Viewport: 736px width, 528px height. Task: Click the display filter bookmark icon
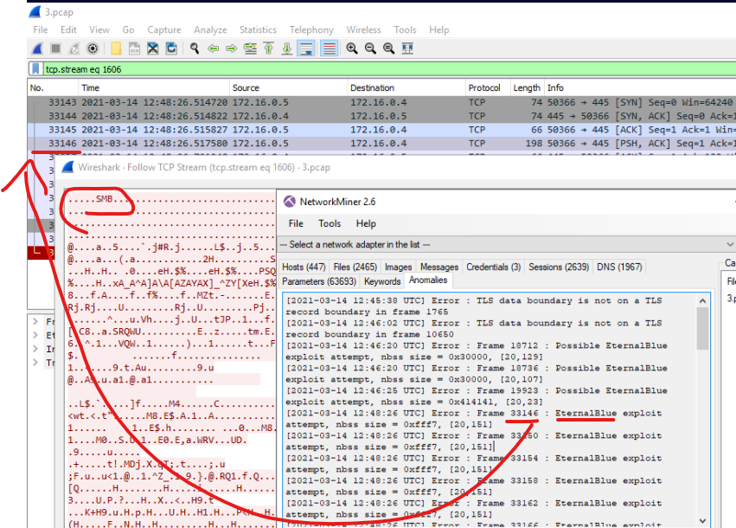click(x=35, y=68)
